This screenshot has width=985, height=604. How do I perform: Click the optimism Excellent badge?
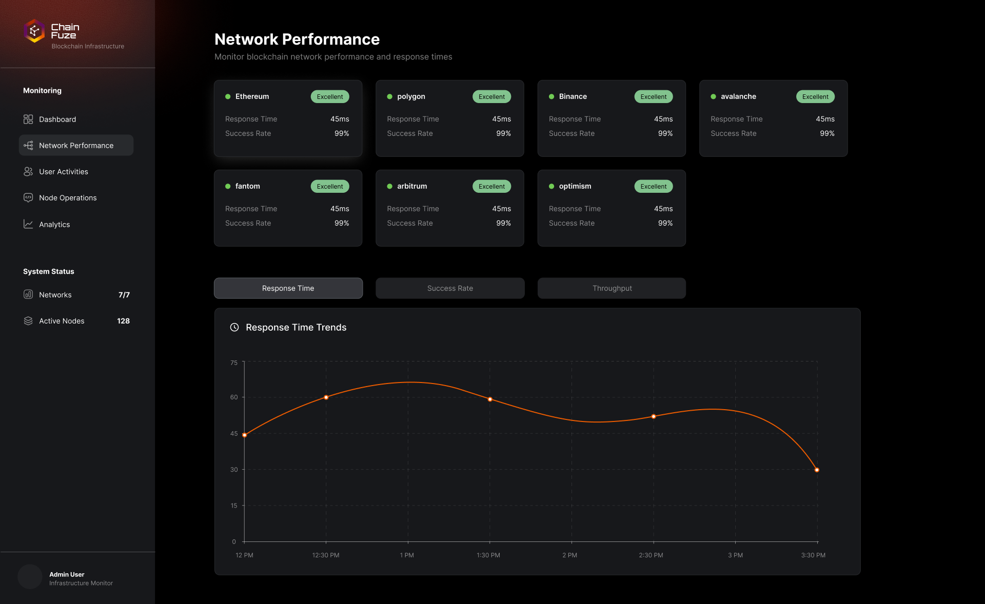pos(653,187)
